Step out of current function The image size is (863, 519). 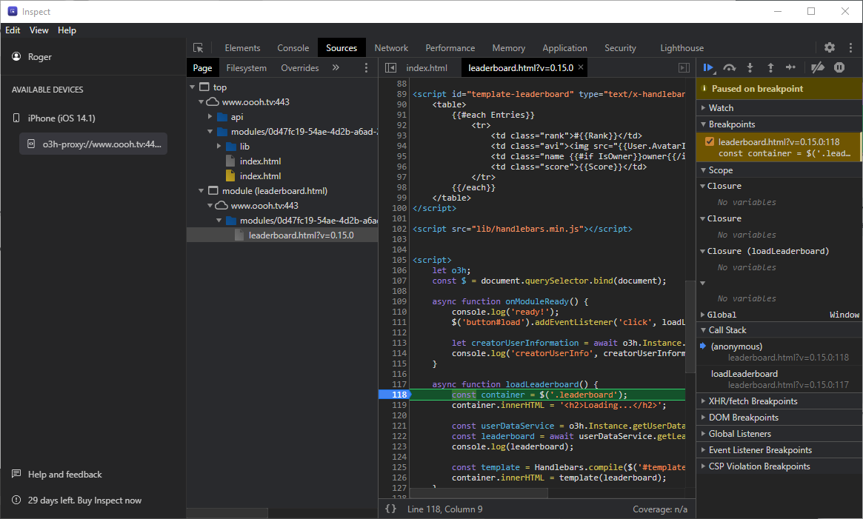770,67
